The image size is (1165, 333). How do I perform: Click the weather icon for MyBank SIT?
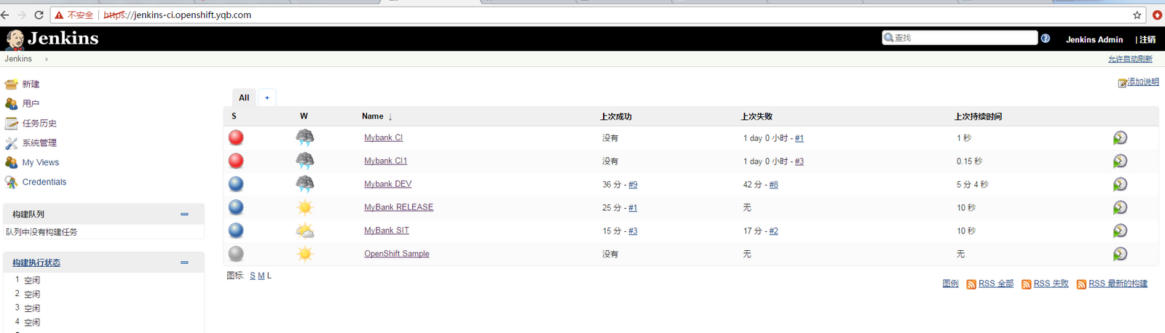[x=304, y=230]
